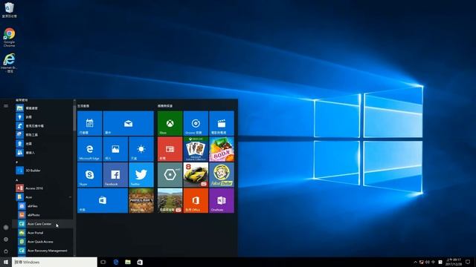Launch Acer Care Center
This screenshot has height=267, width=476.
pyautogui.click(x=42, y=224)
